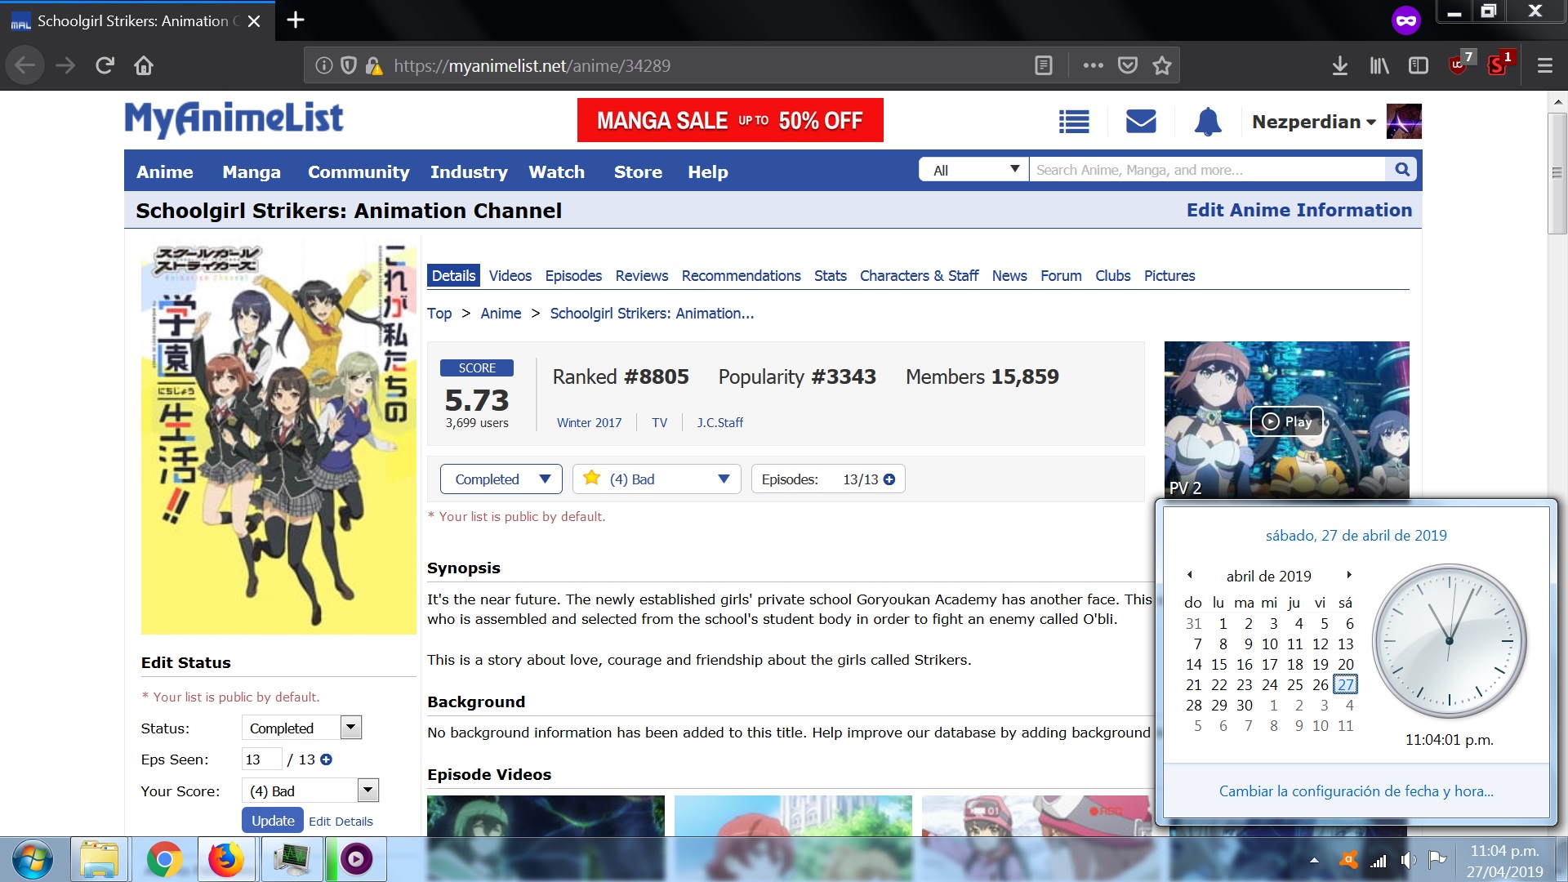This screenshot has height=882, width=1568.
Task: Click the Manga Sale banner
Action: point(730,120)
